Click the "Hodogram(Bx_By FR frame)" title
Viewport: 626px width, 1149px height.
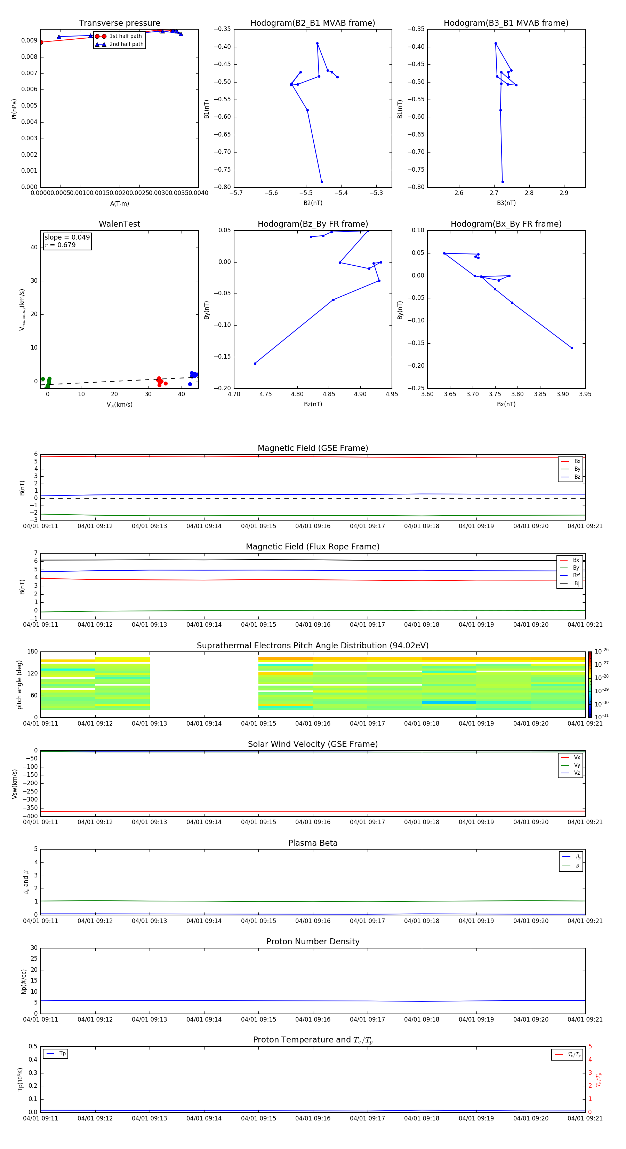(x=506, y=224)
